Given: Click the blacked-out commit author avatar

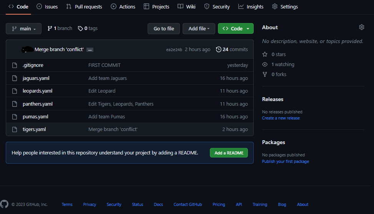Looking at the screenshot, I should pyautogui.click(x=27, y=49).
